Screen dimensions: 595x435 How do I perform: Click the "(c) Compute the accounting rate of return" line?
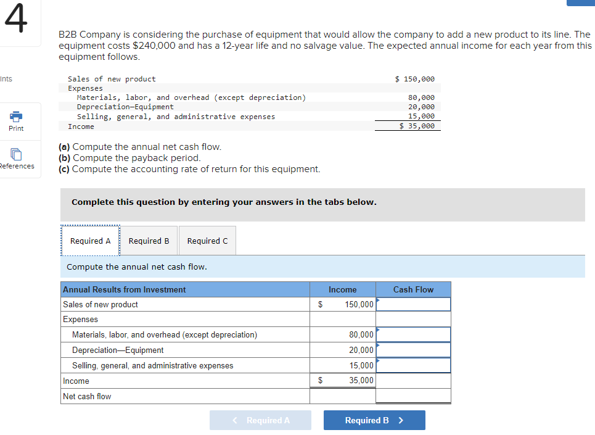pyautogui.click(x=189, y=169)
